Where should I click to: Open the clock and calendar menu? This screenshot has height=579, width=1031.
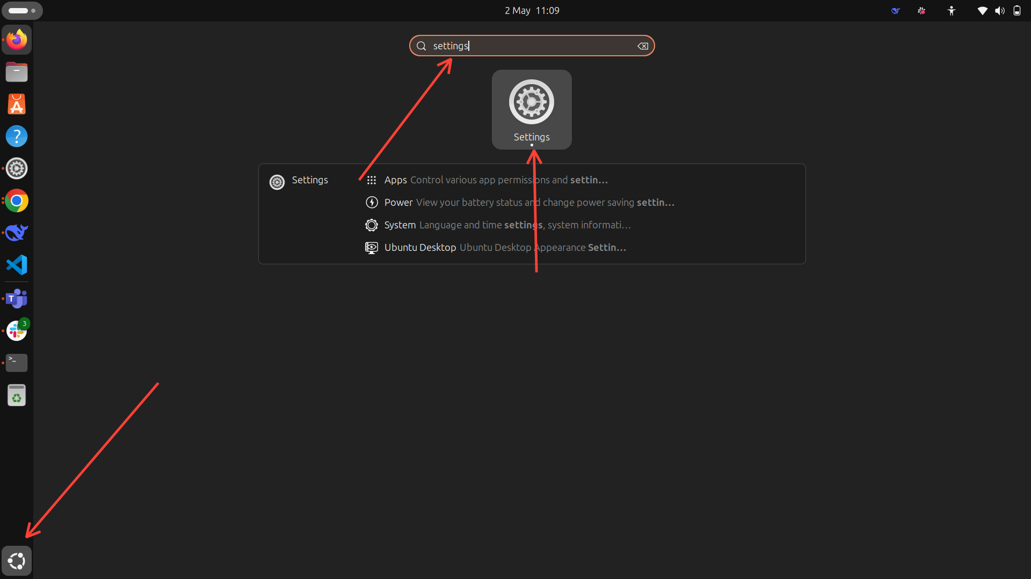click(532, 11)
